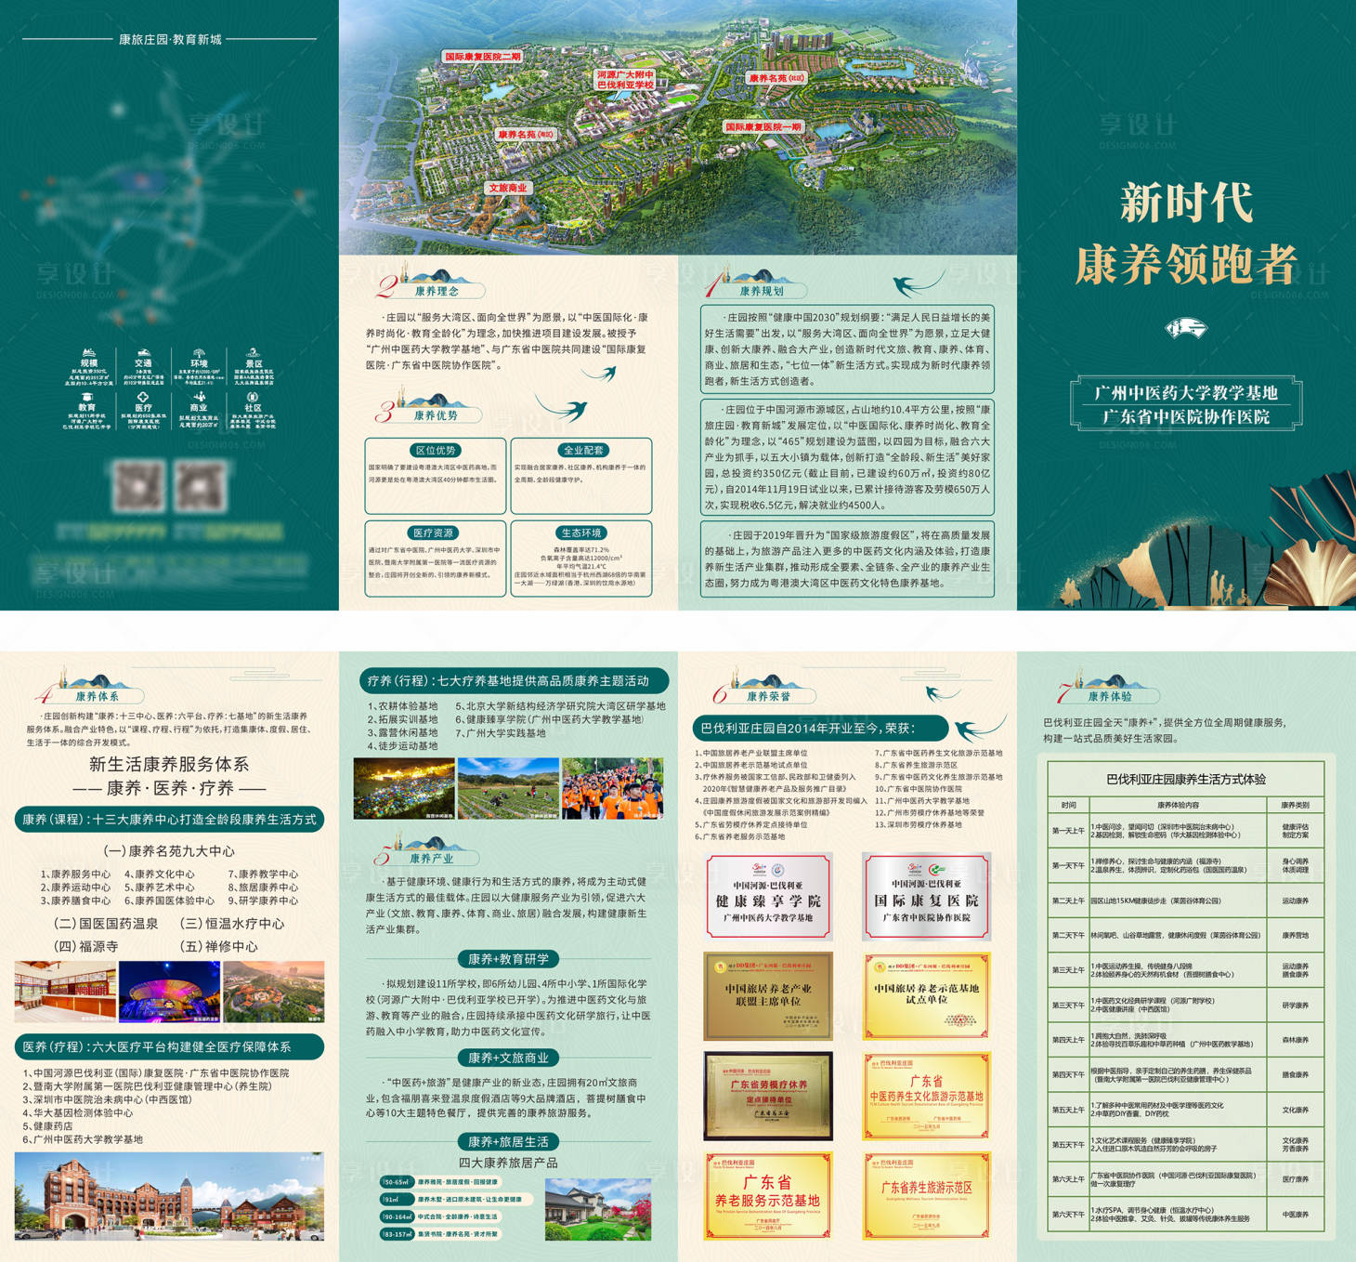Click the 交通 high-speed train icon
The image size is (1356, 1262).
point(143,353)
